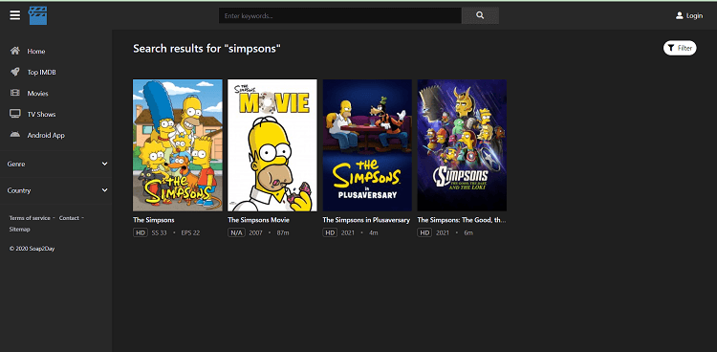
Task: Expand the Country dropdown
Action: (x=55, y=190)
